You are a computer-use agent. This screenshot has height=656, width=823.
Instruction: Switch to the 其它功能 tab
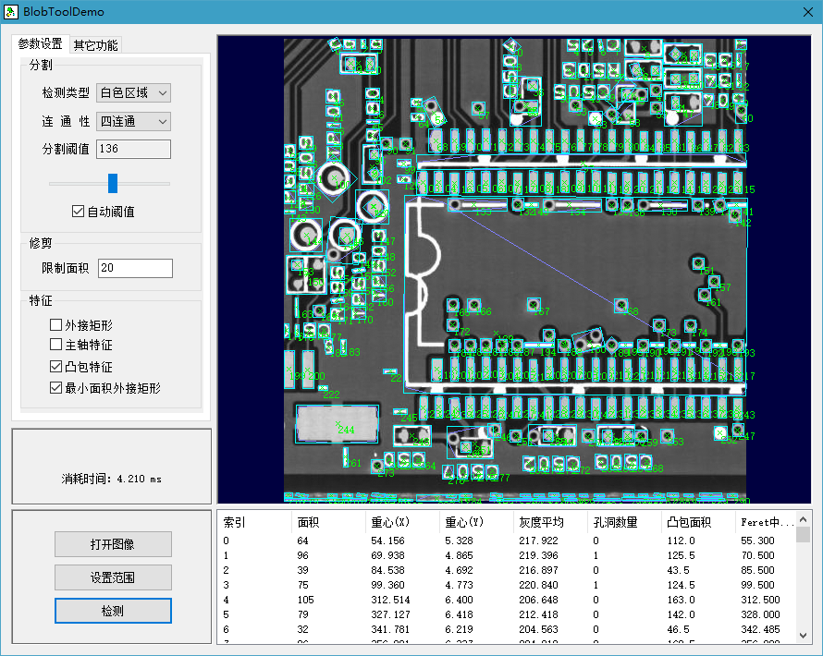pyautogui.click(x=95, y=45)
